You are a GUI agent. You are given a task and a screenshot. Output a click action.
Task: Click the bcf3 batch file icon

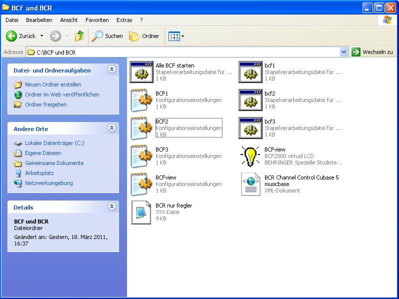pyautogui.click(x=250, y=128)
